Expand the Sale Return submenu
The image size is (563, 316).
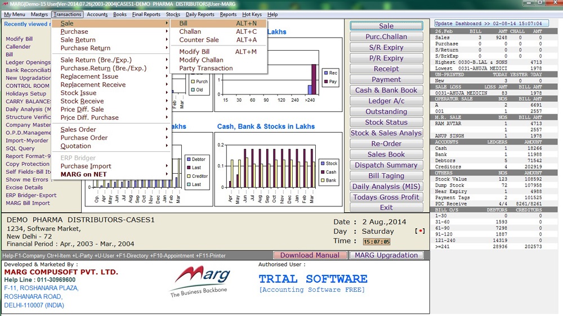pos(111,40)
